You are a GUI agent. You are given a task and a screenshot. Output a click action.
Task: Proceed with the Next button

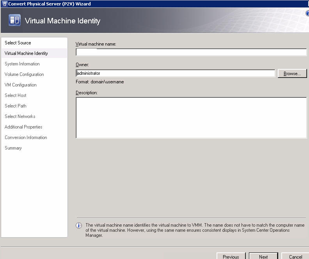[x=263, y=256]
